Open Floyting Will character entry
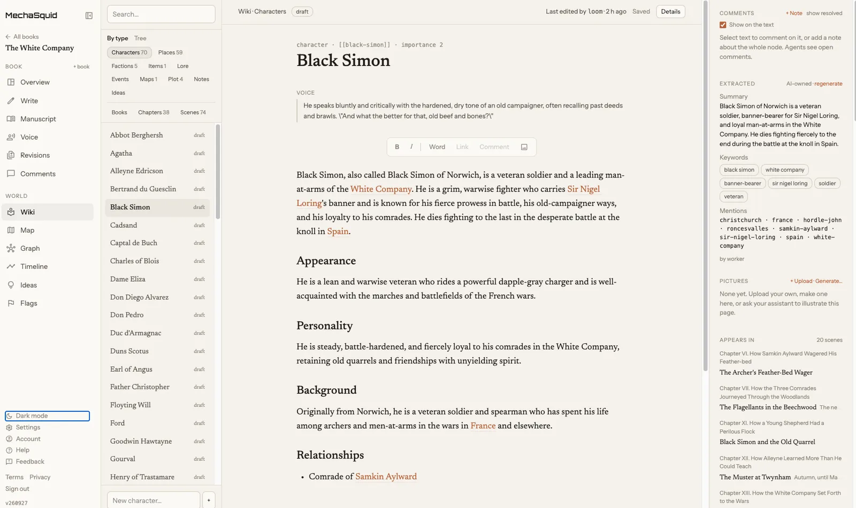Image resolution: width=856 pixels, height=508 pixels. click(x=157, y=405)
